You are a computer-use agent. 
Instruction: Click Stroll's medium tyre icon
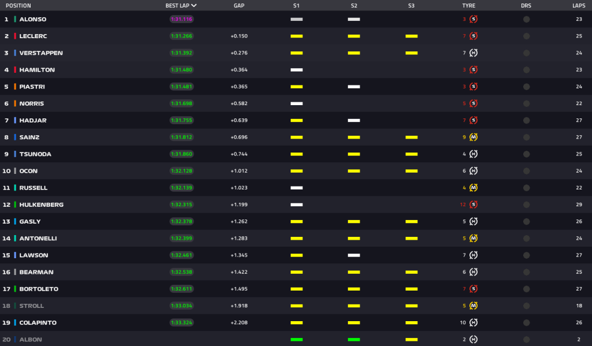tap(473, 306)
